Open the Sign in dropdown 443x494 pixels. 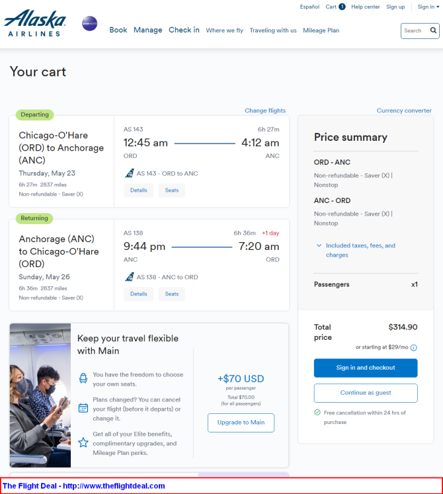click(428, 7)
